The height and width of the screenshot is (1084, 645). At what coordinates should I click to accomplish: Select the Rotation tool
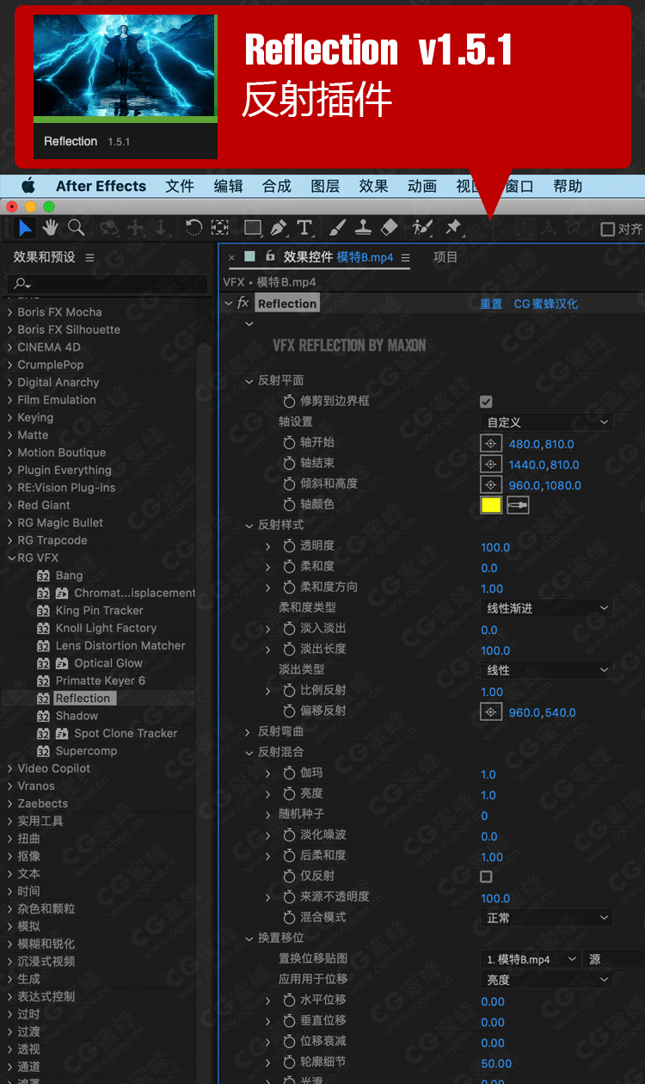point(194,228)
